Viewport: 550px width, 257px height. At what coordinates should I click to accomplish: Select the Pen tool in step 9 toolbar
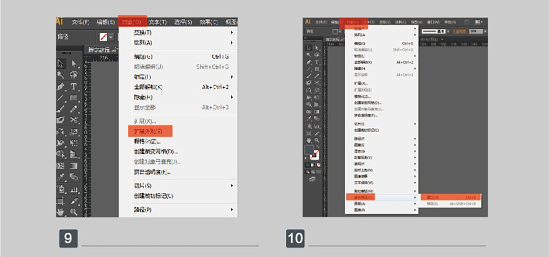coord(60,86)
